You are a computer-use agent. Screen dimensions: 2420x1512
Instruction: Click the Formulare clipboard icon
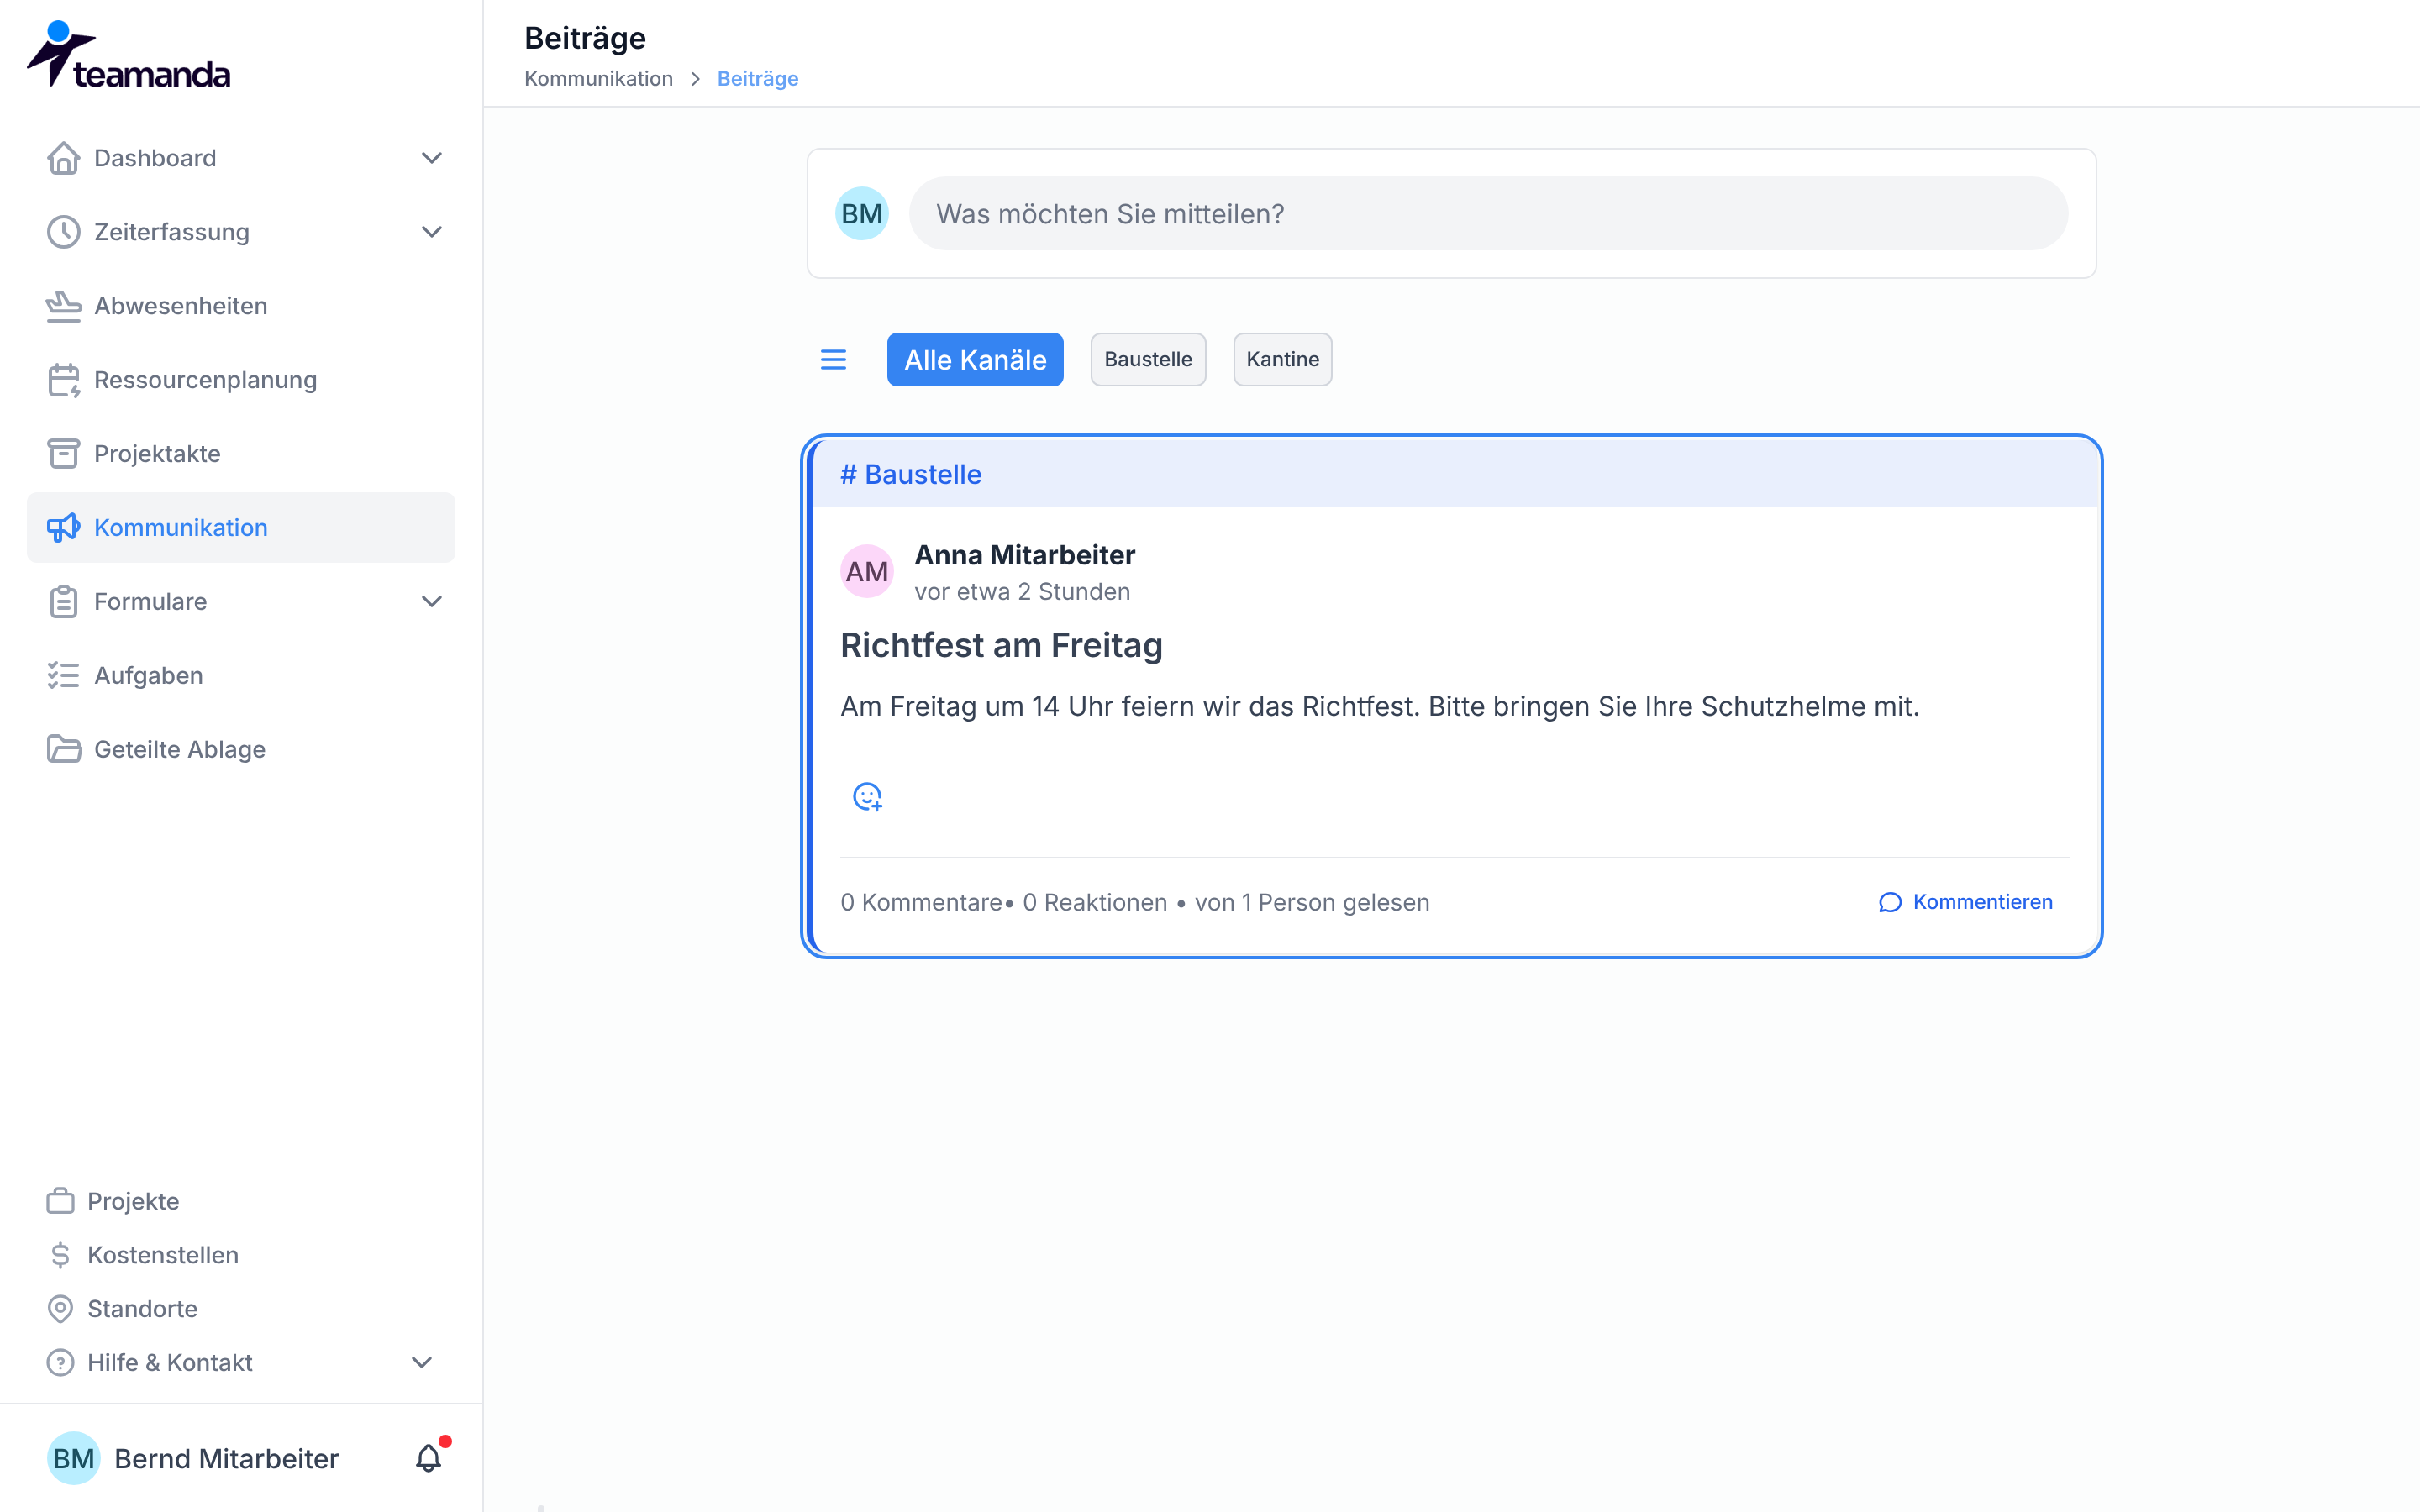point(63,602)
